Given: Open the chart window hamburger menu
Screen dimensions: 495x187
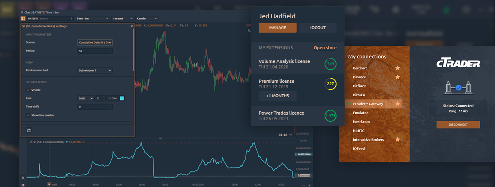Looking at the screenshot, I should click(22, 12).
